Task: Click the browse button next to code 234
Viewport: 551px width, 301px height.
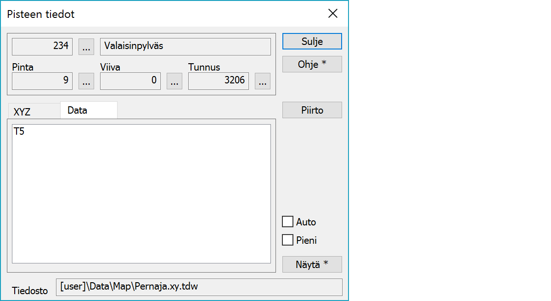Action: pyautogui.click(x=86, y=46)
